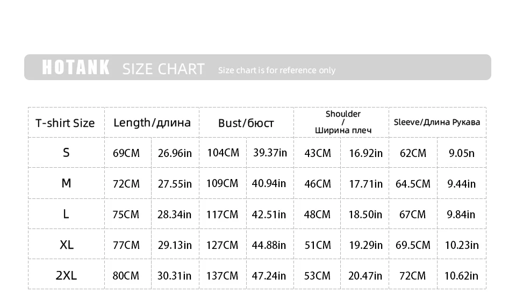This screenshot has width=516, height=300.
Task: Select the T-shirt Size column header
Action: pyautogui.click(x=65, y=123)
